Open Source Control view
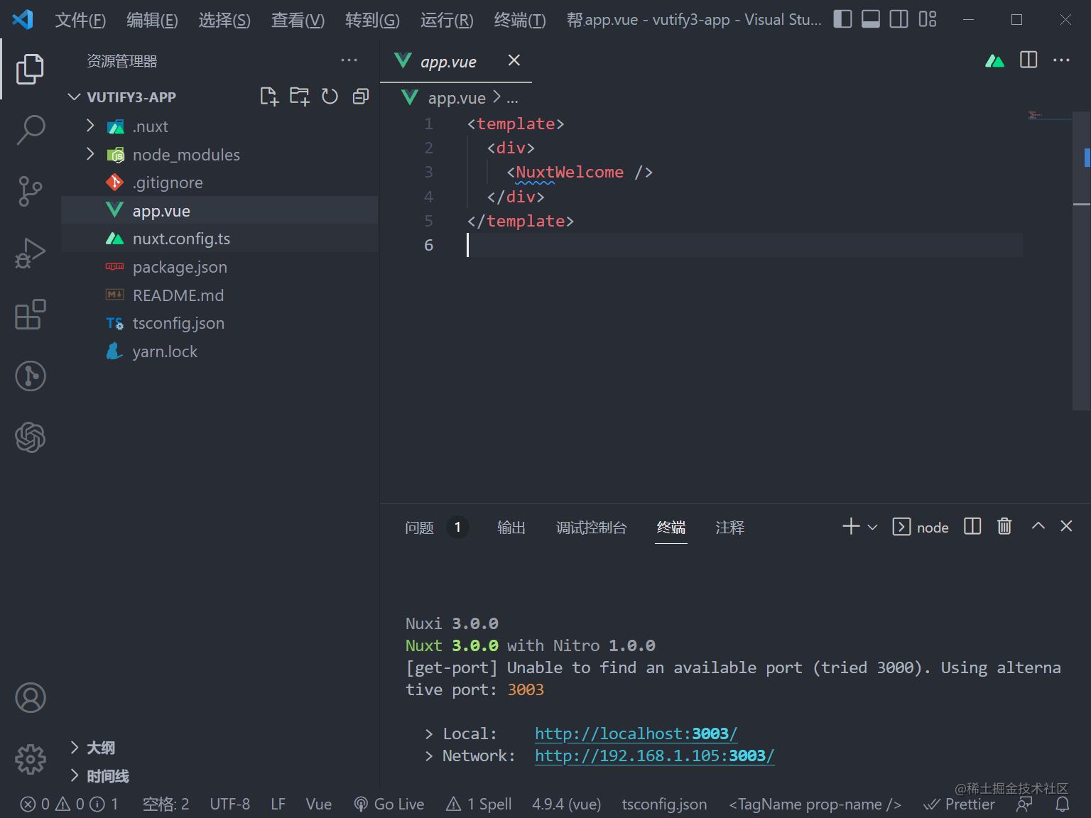 (x=30, y=191)
